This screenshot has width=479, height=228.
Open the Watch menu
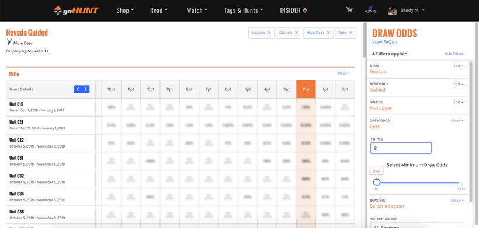tap(197, 10)
